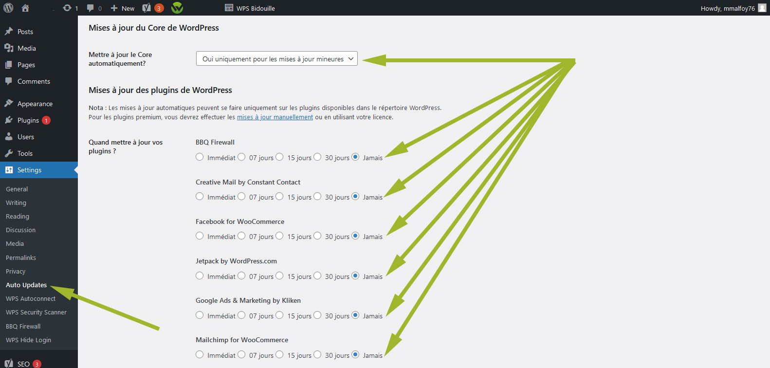Open the comments bubble icon in admin bar
Viewport: 770px width, 368px height.
(x=91, y=8)
